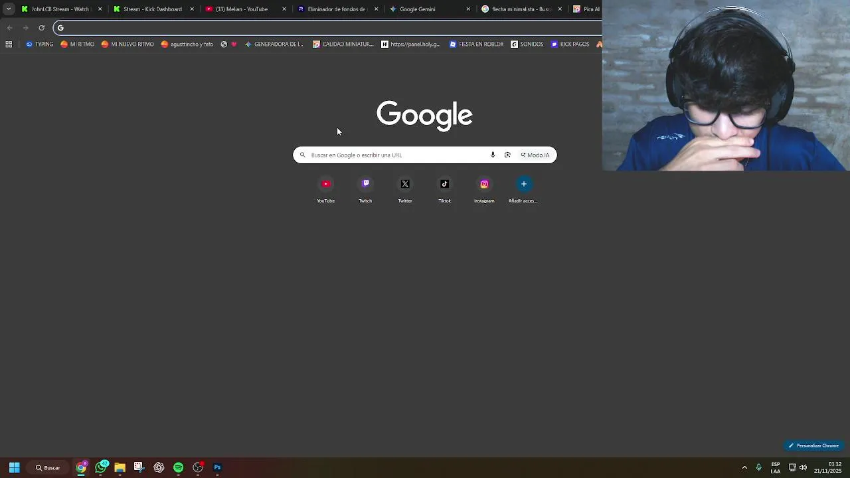
Task: Switch to the Eliminador de fondos tab
Action: (x=336, y=9)
